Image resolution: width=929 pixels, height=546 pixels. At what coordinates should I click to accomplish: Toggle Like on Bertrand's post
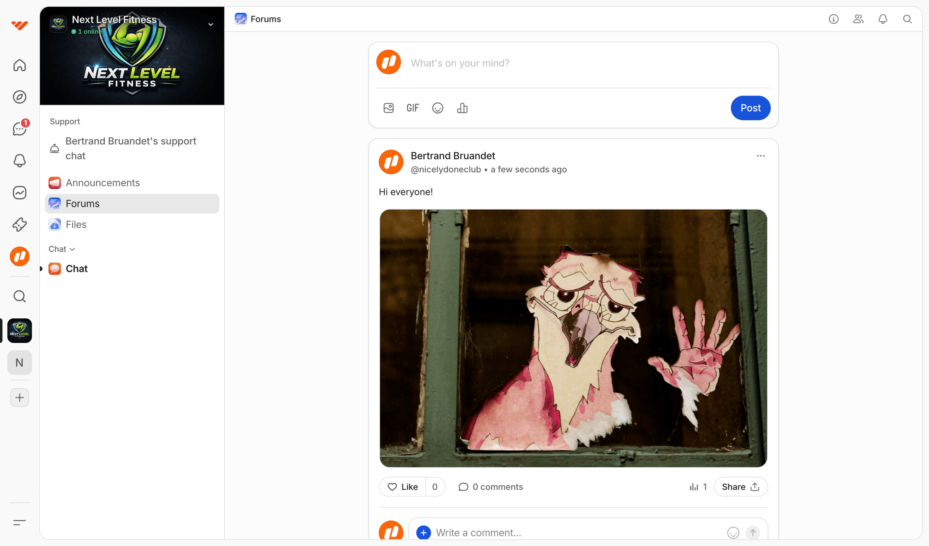[402, 486]
